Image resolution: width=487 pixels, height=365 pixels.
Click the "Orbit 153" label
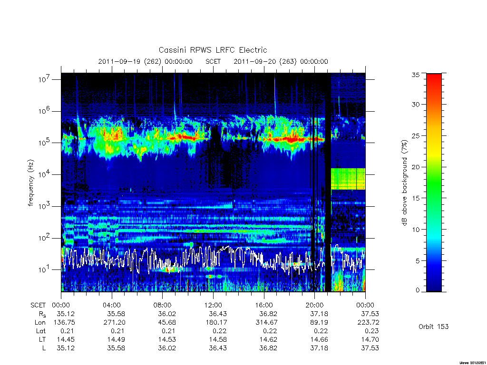[434, 327]
